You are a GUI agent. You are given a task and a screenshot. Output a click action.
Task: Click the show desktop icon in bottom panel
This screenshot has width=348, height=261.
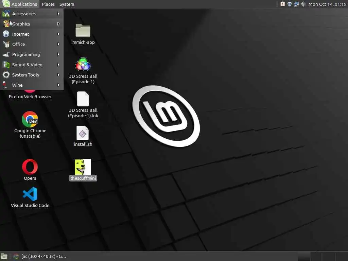(x=4, y=257)
